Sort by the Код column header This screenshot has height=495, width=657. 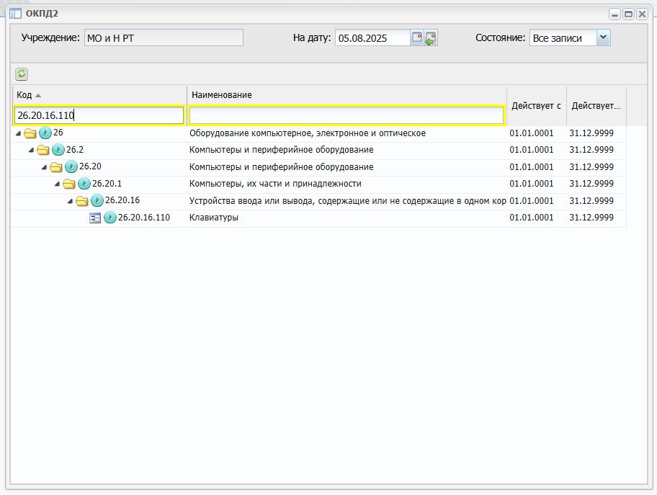(24, 95)
